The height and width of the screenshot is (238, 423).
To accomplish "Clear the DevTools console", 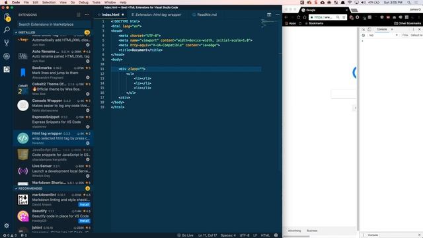I will (364, 35).
